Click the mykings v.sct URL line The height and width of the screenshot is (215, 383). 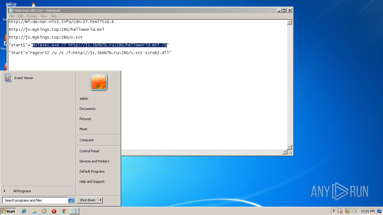click(x=45, y=37)
